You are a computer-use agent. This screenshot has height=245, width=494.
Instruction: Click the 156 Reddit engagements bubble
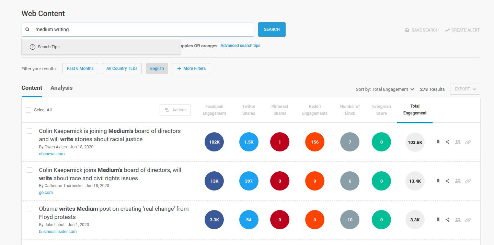tap(315, 142)
